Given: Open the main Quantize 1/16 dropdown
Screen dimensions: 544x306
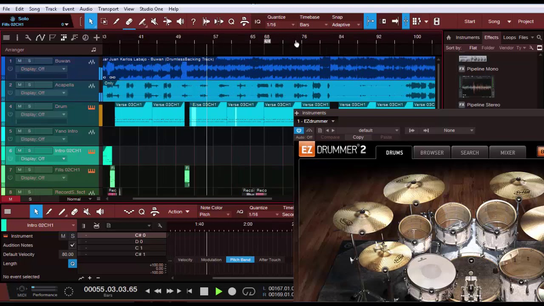Looking at the screenshot, I should coord(280,25).
